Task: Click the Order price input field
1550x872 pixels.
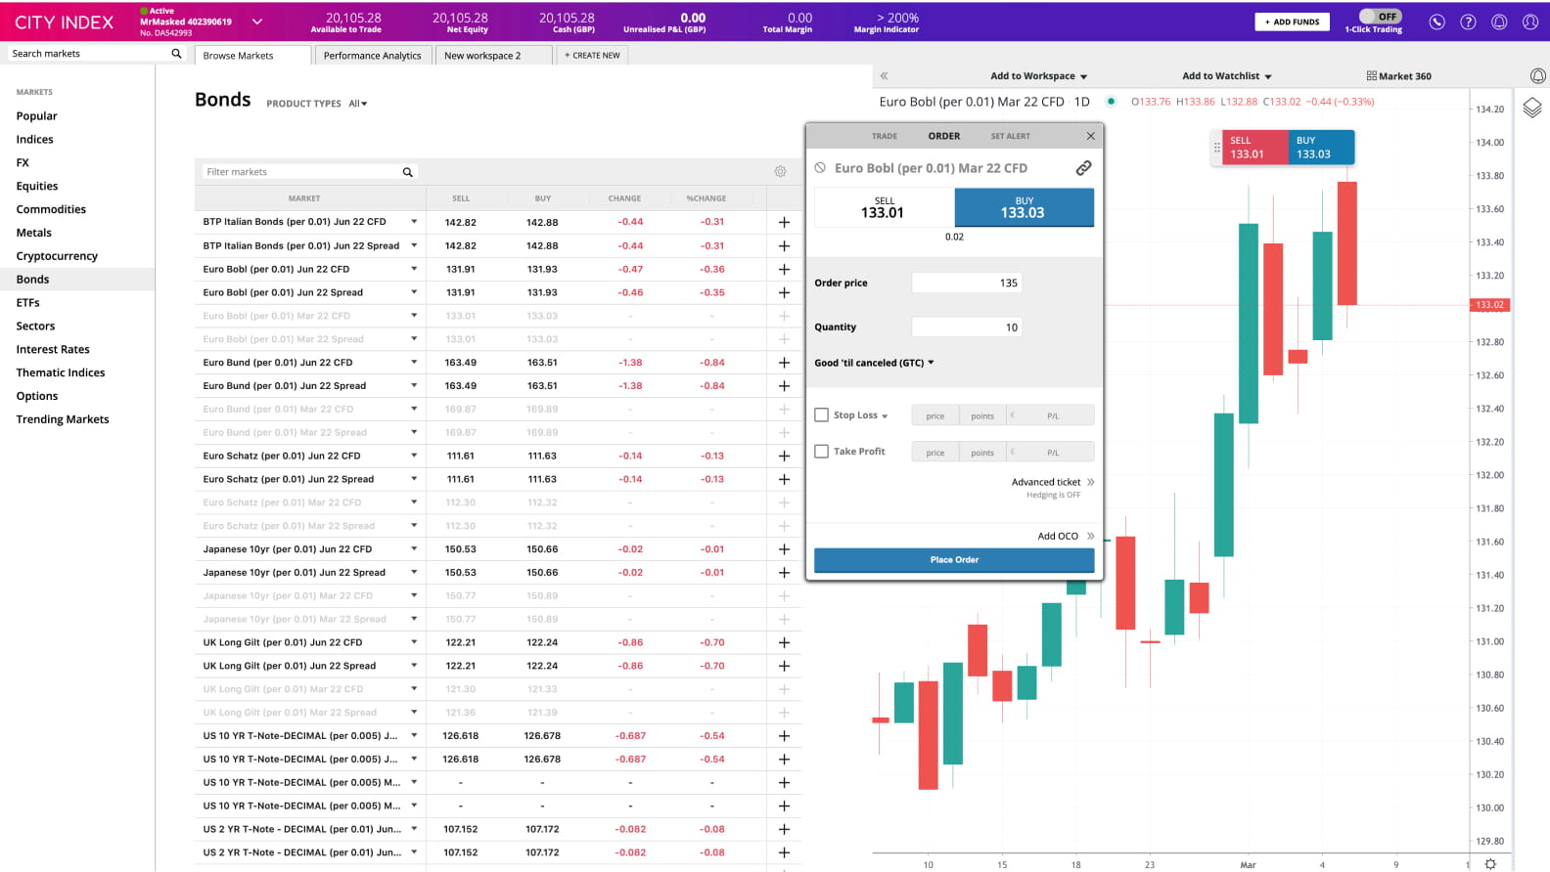Action: point(967,283)
